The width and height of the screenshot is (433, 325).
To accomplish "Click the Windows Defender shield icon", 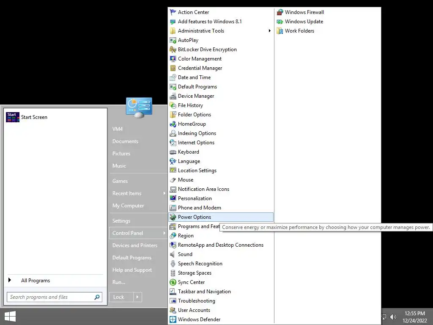I will (x=173, y=319).
